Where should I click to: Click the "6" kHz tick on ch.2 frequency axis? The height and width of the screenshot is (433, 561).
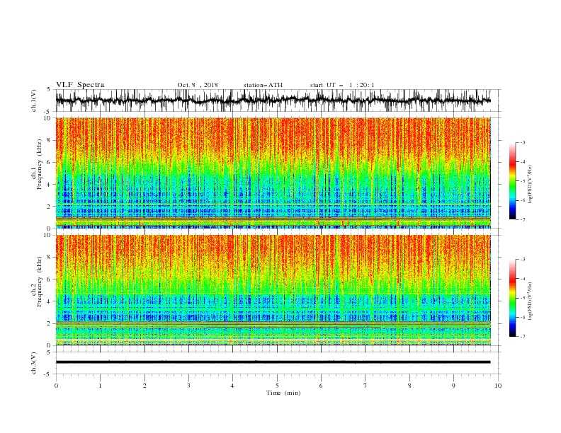coord(50,279)
